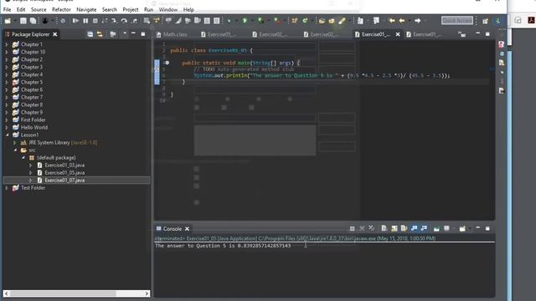Screen dimensions: 536x301
Task: Click the Open Type folder icon
Action: (x=322, y=21)
